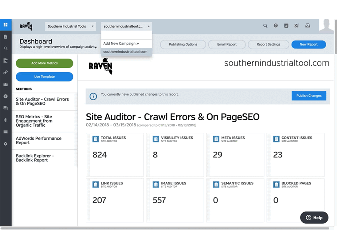Image resolution: width=338 pixels, height=249 pixels.
Task: Open the chat bubbles social icon in sidebar
Action: 6,108
